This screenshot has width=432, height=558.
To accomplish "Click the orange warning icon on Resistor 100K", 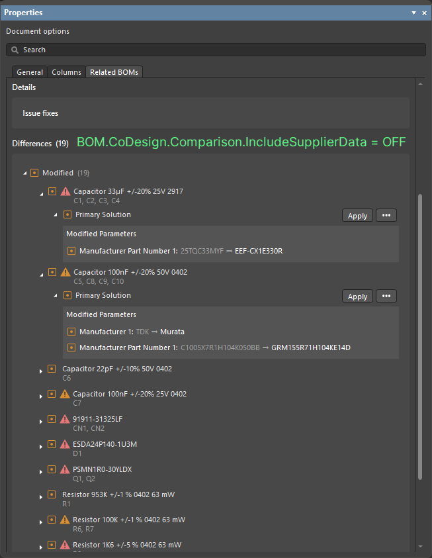I will pyautogui.click(x=65, y=520).
